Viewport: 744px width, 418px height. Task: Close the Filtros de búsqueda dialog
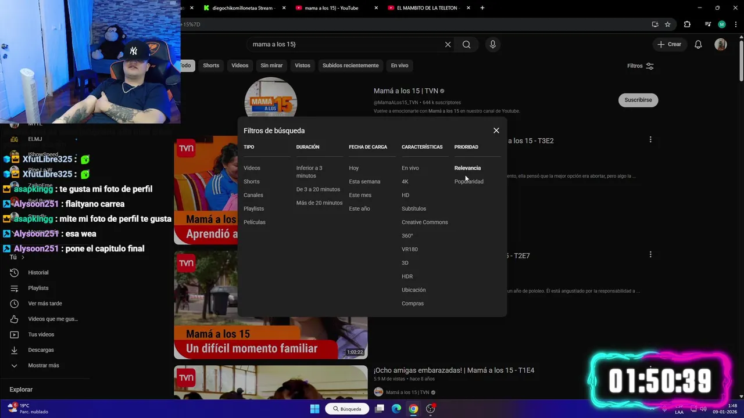pyautogui.click(x=496, y=131)
